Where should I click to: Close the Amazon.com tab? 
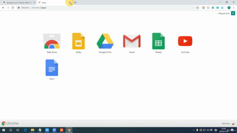(34, 3)
